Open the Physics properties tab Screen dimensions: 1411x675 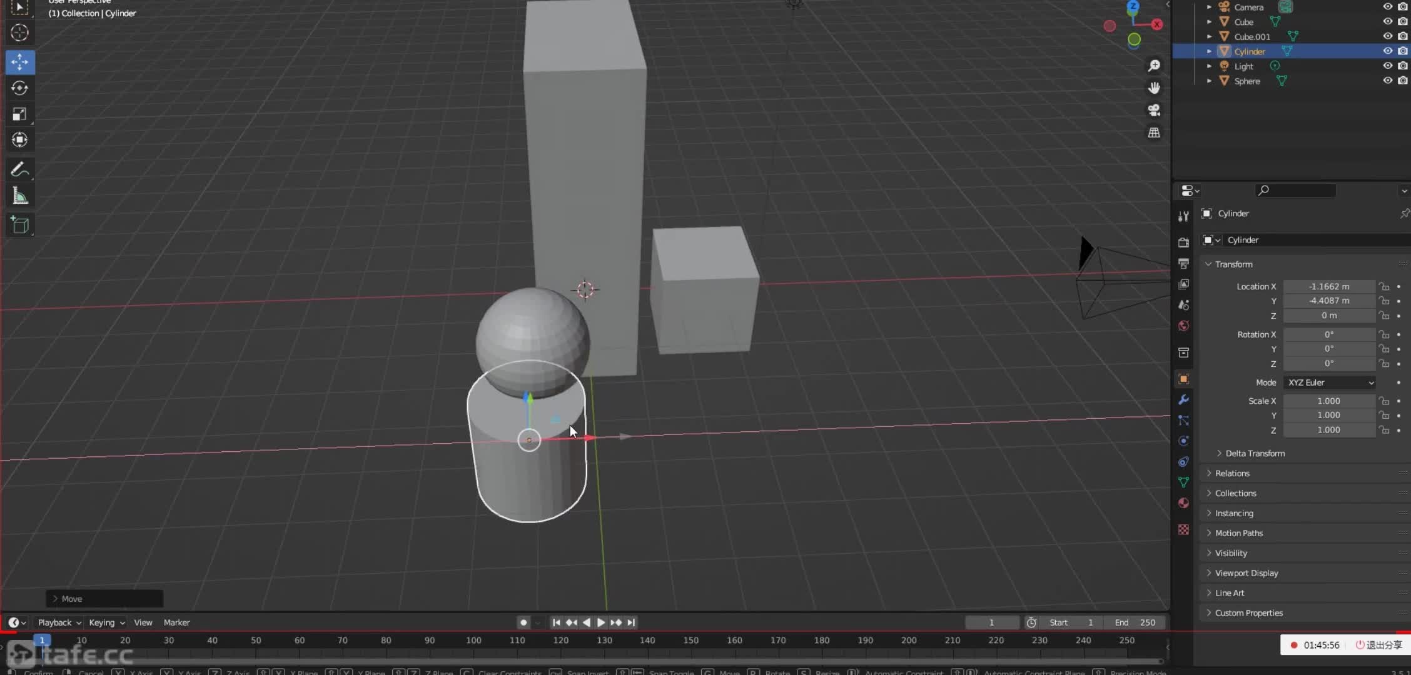pos(1183,441)
